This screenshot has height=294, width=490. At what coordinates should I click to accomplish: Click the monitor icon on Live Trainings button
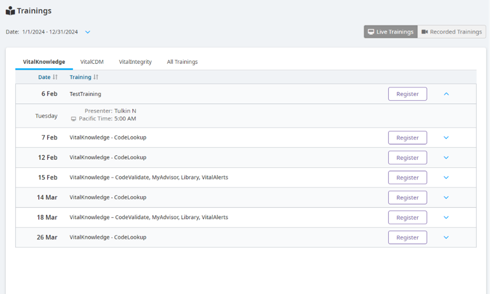click(370, 31)
